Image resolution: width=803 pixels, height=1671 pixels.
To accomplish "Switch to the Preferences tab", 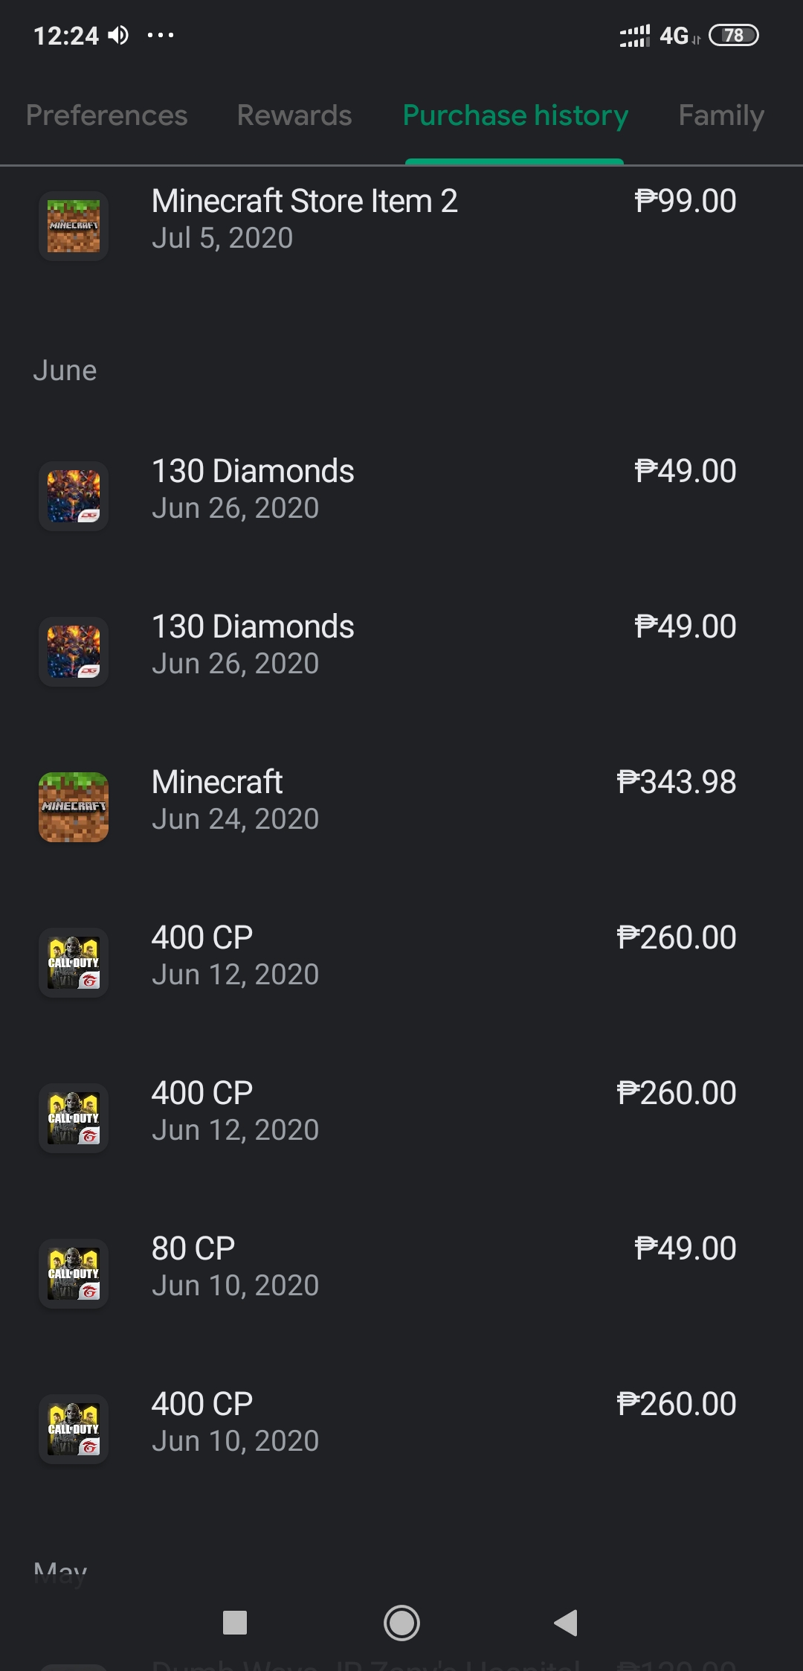I will coord(106,115).
